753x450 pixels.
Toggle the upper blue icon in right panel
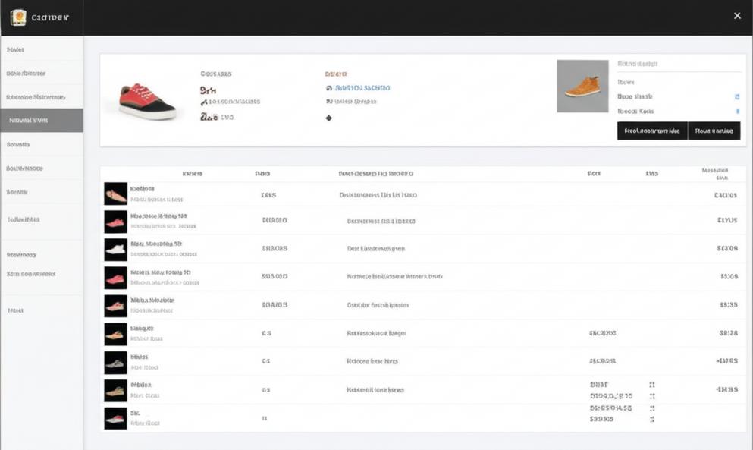pos(737,96)
